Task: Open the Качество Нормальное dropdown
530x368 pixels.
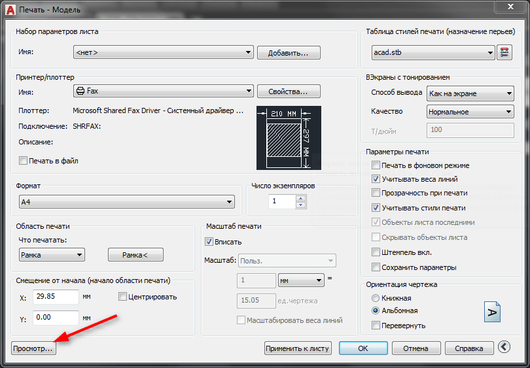Action: pos(470,112)
